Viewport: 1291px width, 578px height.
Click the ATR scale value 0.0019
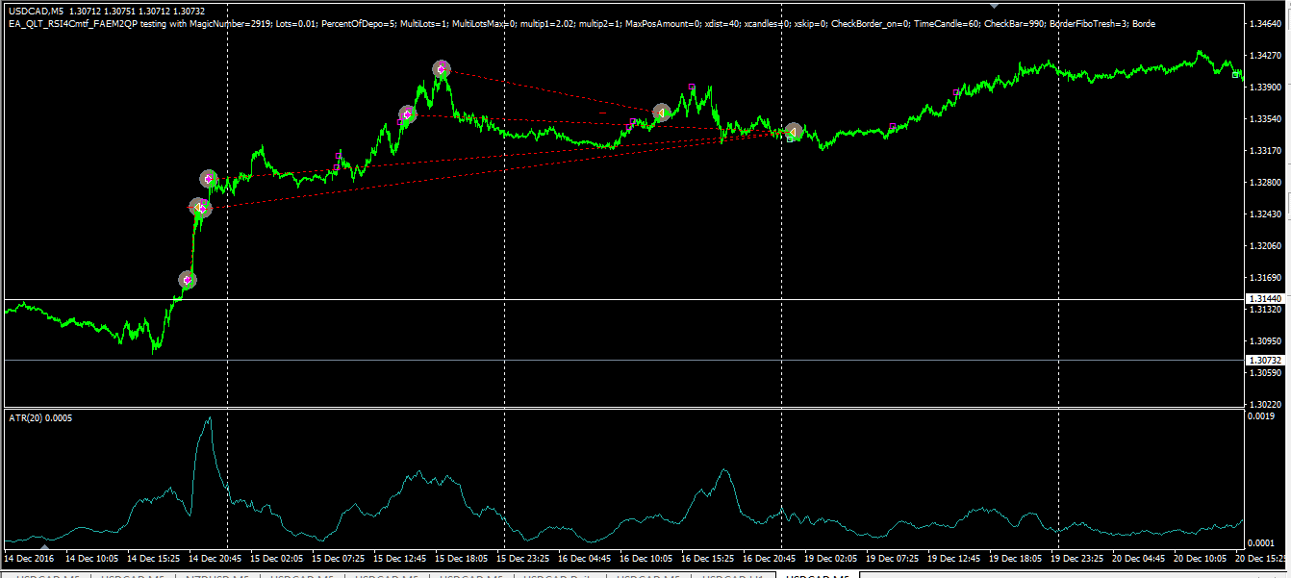click(x=1261, y=416)
